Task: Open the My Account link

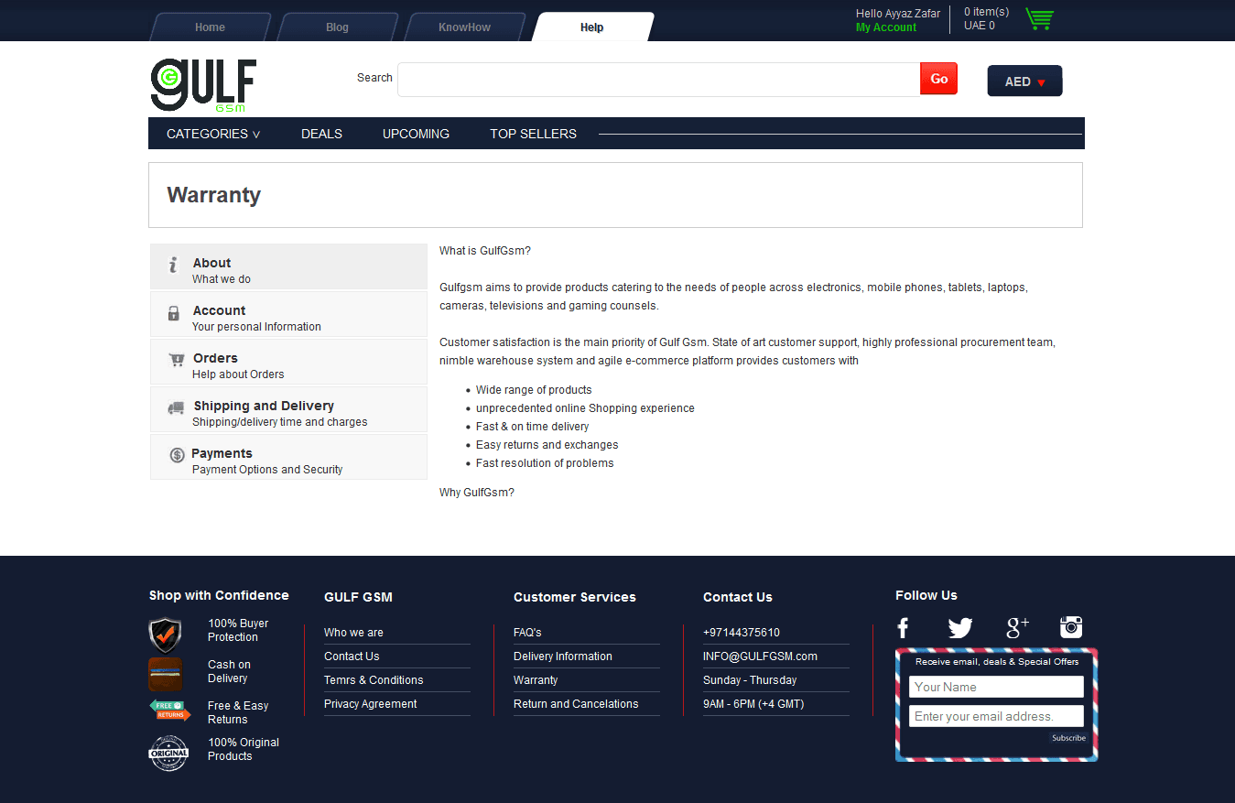Action: pyautogui.click(x=886, y=27)
